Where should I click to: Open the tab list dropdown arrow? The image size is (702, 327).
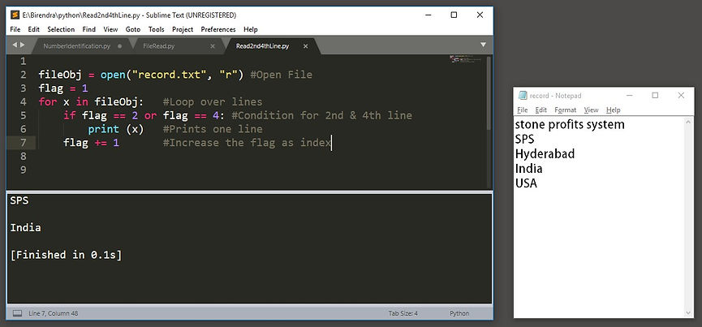click(483, 45)
